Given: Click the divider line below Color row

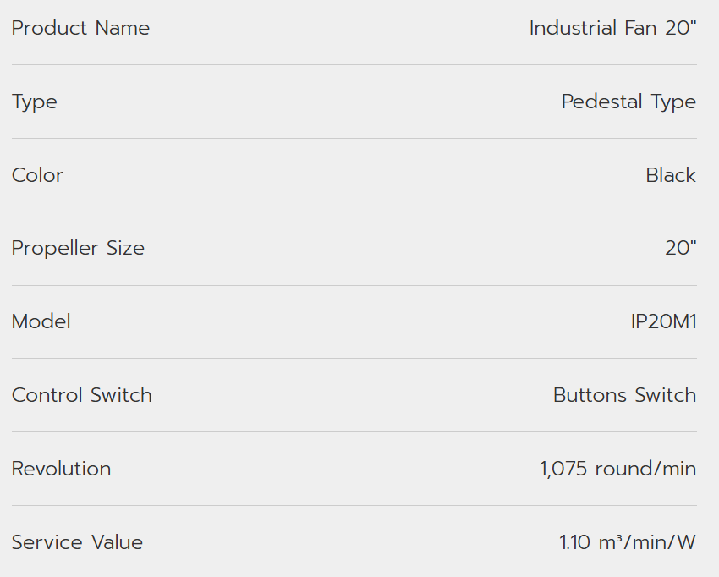Looking at the screenshot, I should click(354, 212).
